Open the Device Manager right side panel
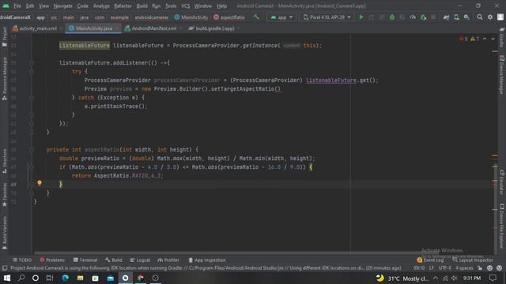 point(502,75)
